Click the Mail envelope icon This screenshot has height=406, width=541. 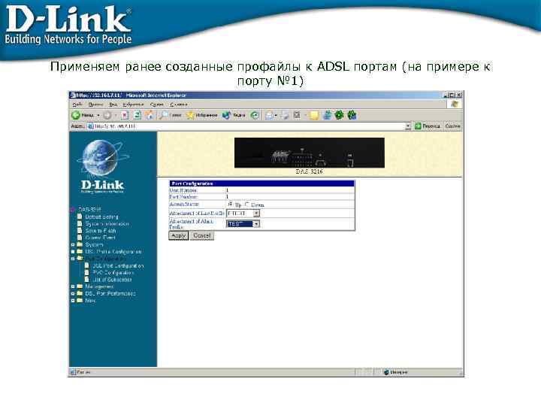269,115
